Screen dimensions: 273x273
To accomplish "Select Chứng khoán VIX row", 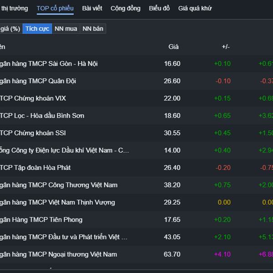I will tap(33, 98).
